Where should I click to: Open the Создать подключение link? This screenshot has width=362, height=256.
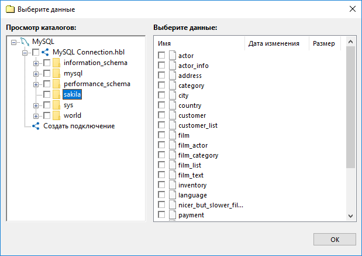(x=79, y=126)
